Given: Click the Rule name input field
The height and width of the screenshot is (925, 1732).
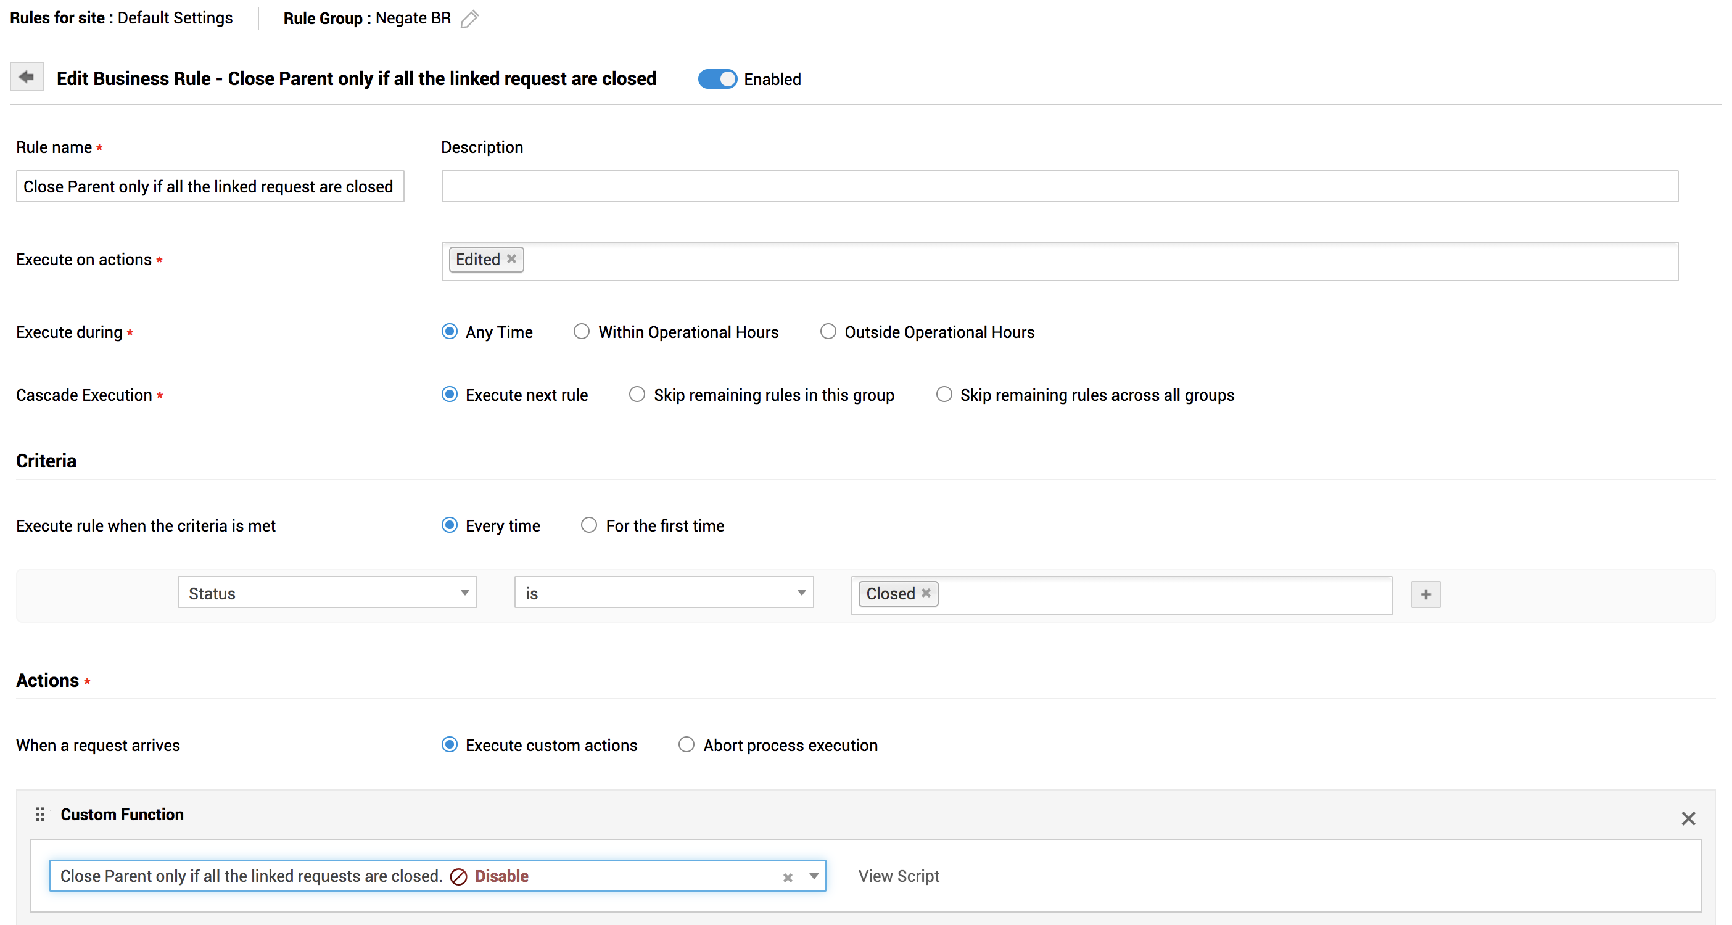Looking at the screenshot, I should click(210, 186).
